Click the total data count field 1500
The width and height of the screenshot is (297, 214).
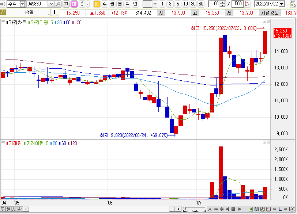pos(237,4)
